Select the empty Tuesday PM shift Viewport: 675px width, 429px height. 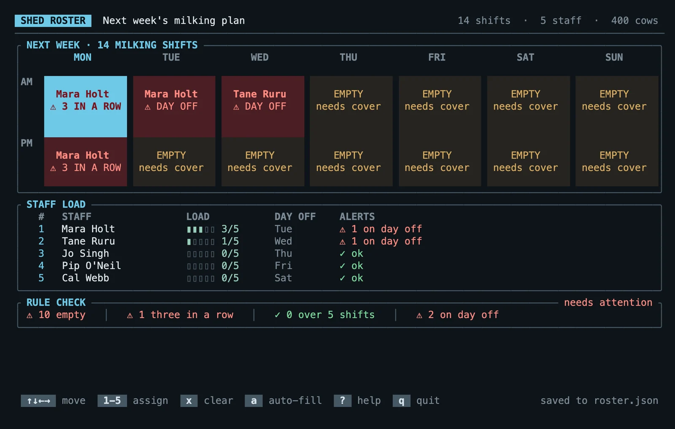(174, 162)
